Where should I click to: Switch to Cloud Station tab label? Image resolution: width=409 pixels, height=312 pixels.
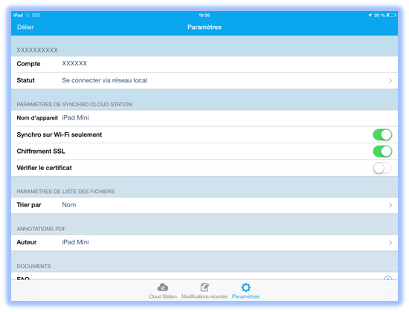pyautogui.click(x=163, y=296)
